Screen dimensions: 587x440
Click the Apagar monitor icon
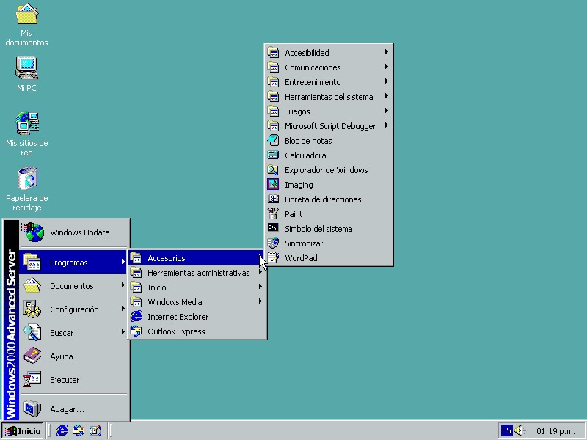coord(32,408)
